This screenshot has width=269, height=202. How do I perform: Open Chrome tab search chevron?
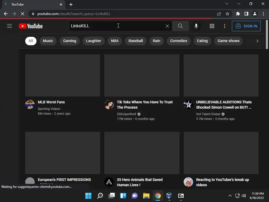click(x=227, y=4)
